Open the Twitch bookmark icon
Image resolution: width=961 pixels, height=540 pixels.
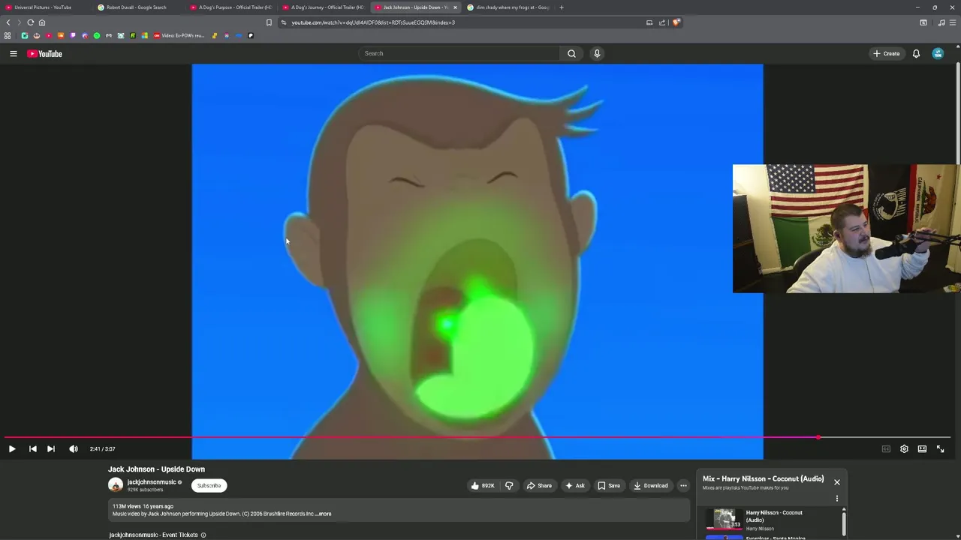pos(73,35)
